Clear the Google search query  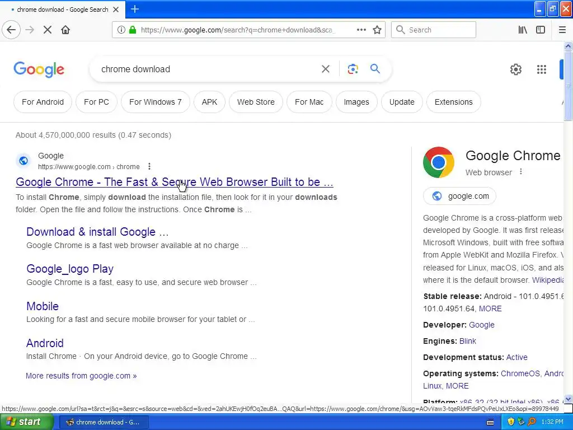pos(325,69)
